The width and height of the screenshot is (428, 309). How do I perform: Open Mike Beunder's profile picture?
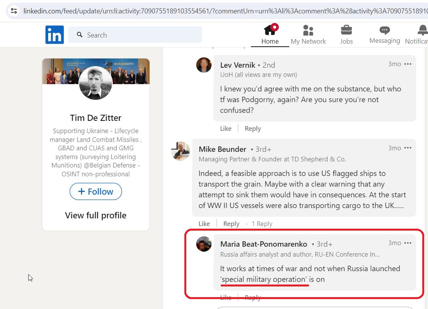[181, 151]
